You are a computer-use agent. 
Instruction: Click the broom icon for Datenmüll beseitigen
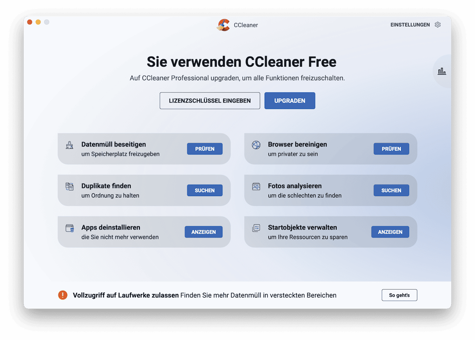(70, 145)
